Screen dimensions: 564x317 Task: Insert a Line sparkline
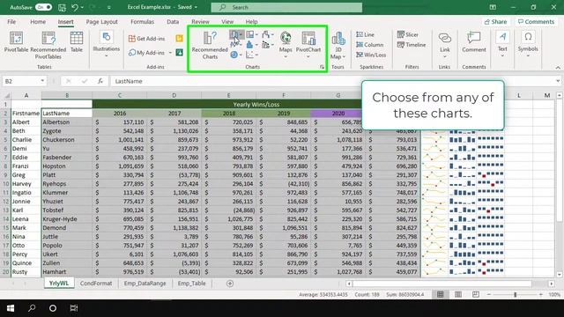(366, 34)
